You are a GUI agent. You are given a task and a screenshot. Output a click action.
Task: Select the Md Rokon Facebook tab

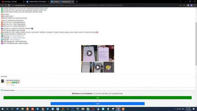62,2
